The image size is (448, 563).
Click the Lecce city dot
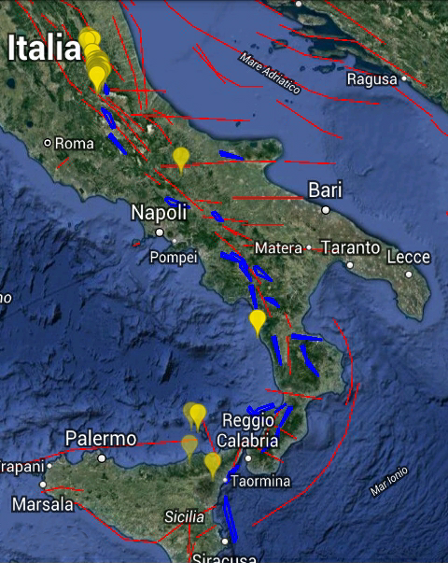409,274
